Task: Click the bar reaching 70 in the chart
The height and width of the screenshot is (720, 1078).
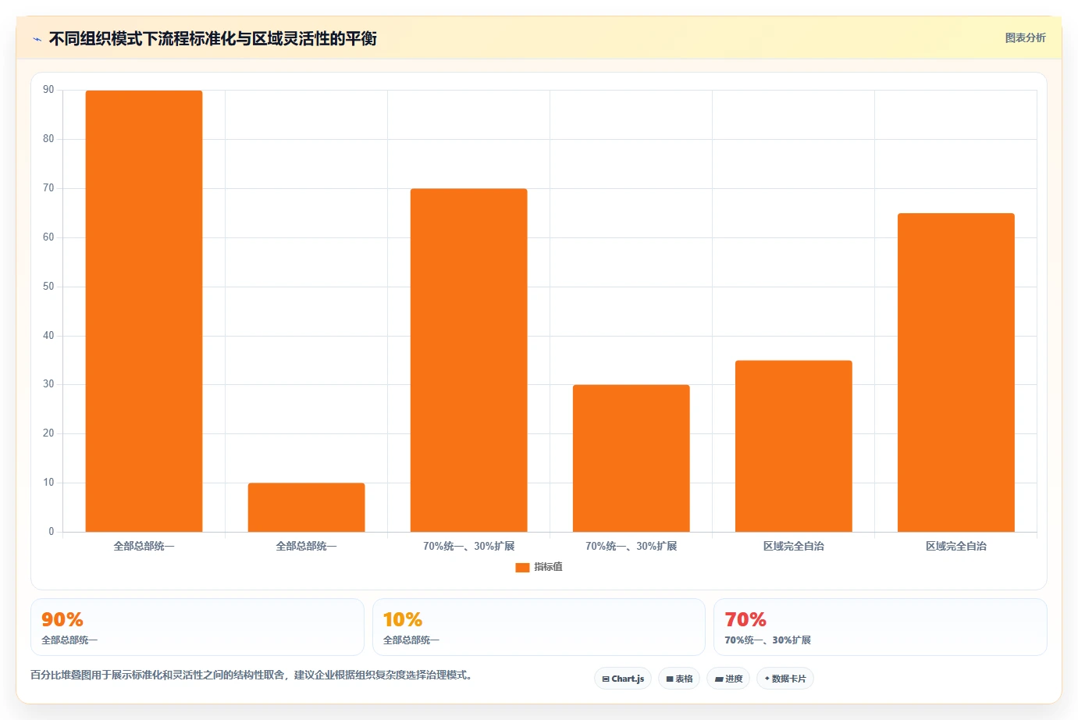Action: pos(468,360)
